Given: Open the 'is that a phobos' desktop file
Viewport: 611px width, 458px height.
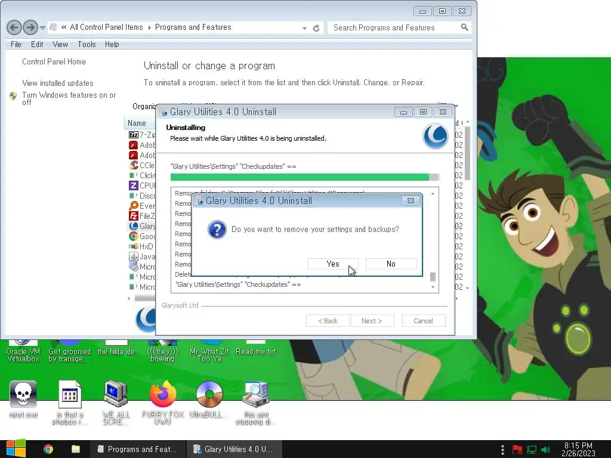Looking at the screenshot, I should [x=70, y=403].
